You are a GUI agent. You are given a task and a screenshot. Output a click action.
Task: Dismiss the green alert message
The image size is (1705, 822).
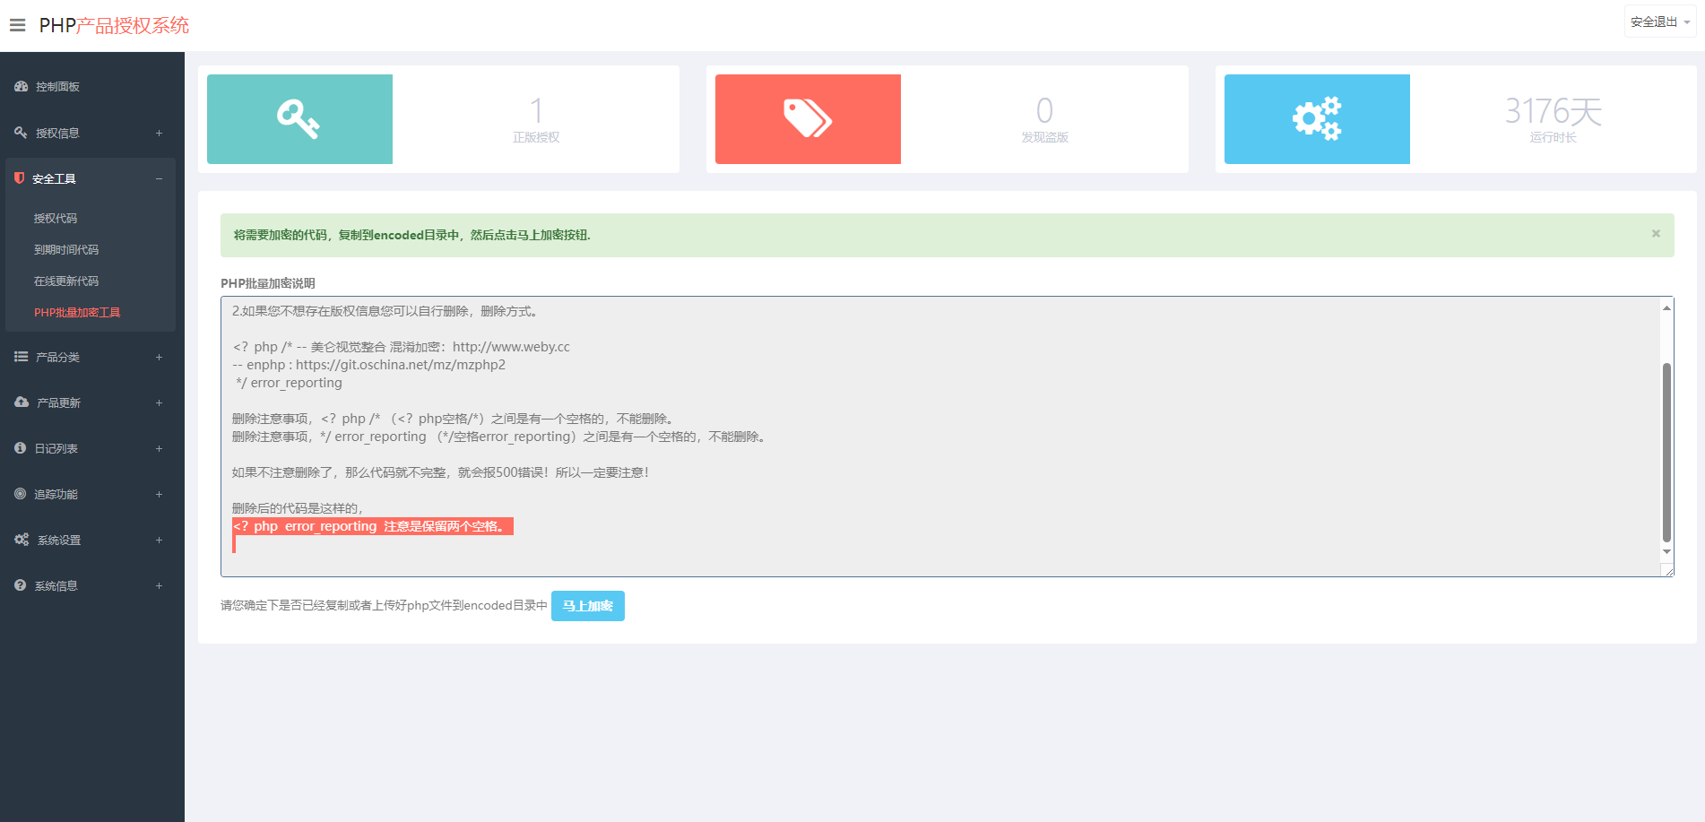tap(1656, 234)
